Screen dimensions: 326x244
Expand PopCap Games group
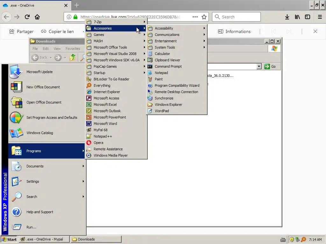pos(116,66)
